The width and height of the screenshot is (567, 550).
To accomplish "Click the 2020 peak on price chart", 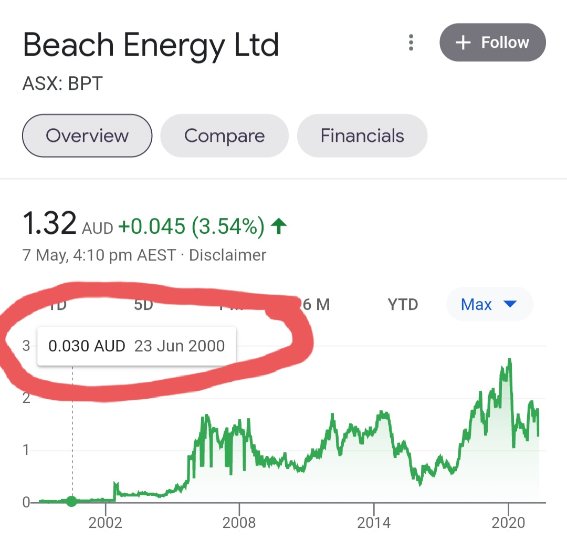I will pos(509,360).
